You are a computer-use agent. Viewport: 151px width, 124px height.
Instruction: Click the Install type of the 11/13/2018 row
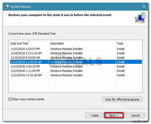pyautogui.click(x=121, y=75)
